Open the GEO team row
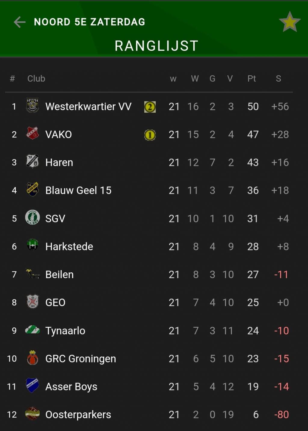The height and width of the screenshot is (431, 308). pyautogui.click(x=149, y=302)
